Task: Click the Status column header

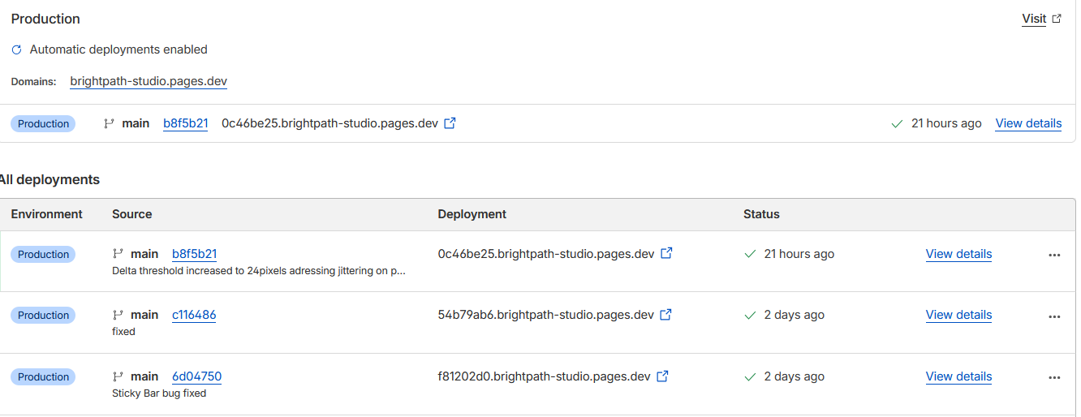Action: (x=761, y=214)
